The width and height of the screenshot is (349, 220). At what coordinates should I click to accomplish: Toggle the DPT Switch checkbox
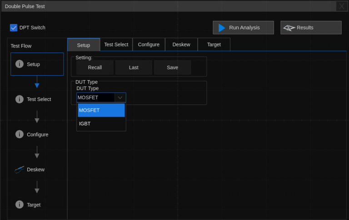(x=14, y=28)
